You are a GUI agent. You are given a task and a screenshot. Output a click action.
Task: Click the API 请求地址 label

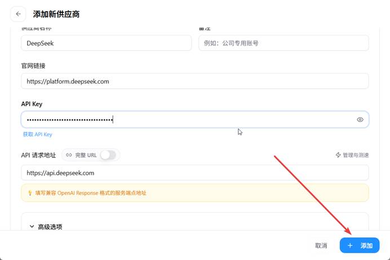38,155
